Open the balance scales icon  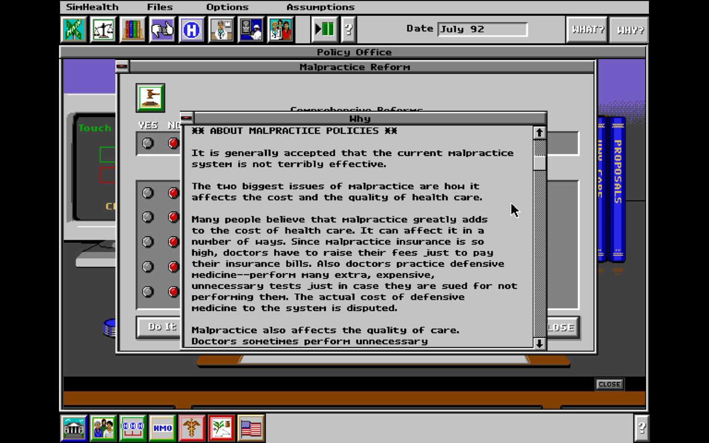(x=103, y=30)
